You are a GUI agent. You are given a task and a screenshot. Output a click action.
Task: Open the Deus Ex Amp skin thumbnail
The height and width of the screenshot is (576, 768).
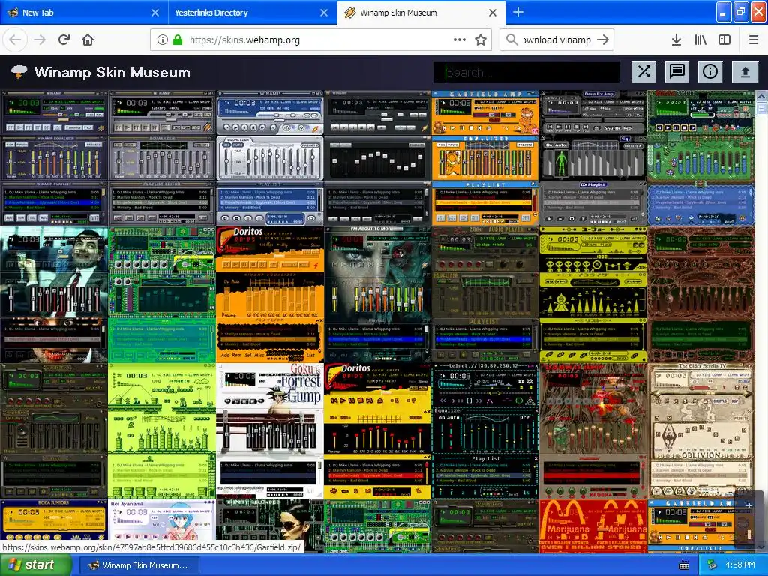pyautogui.click(x=592, y=158)
